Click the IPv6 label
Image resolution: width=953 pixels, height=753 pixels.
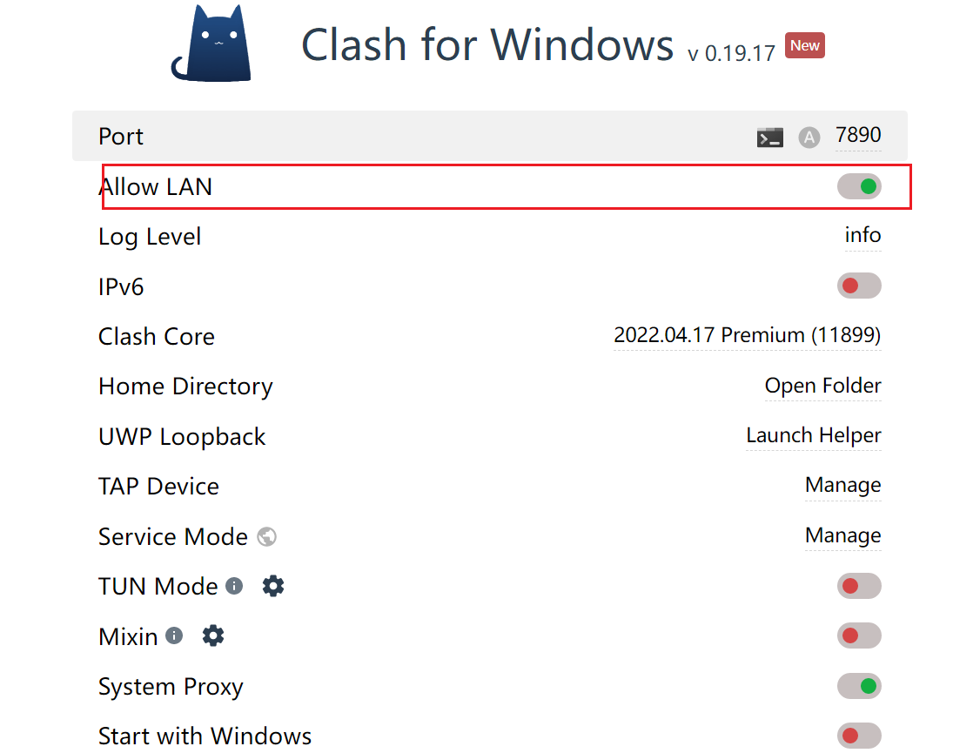pos(121,287)
